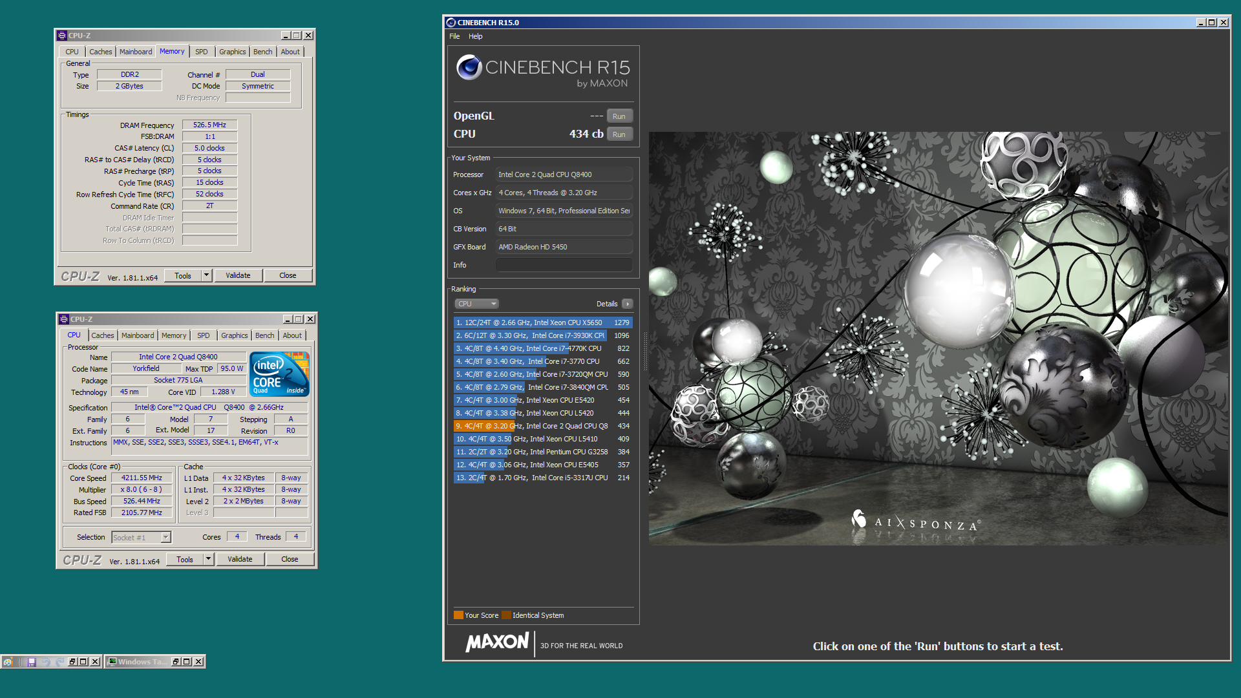Click title icon of CPU-Z Processor window
Screen dimensions: 1241x698
[x=63, y=319]
